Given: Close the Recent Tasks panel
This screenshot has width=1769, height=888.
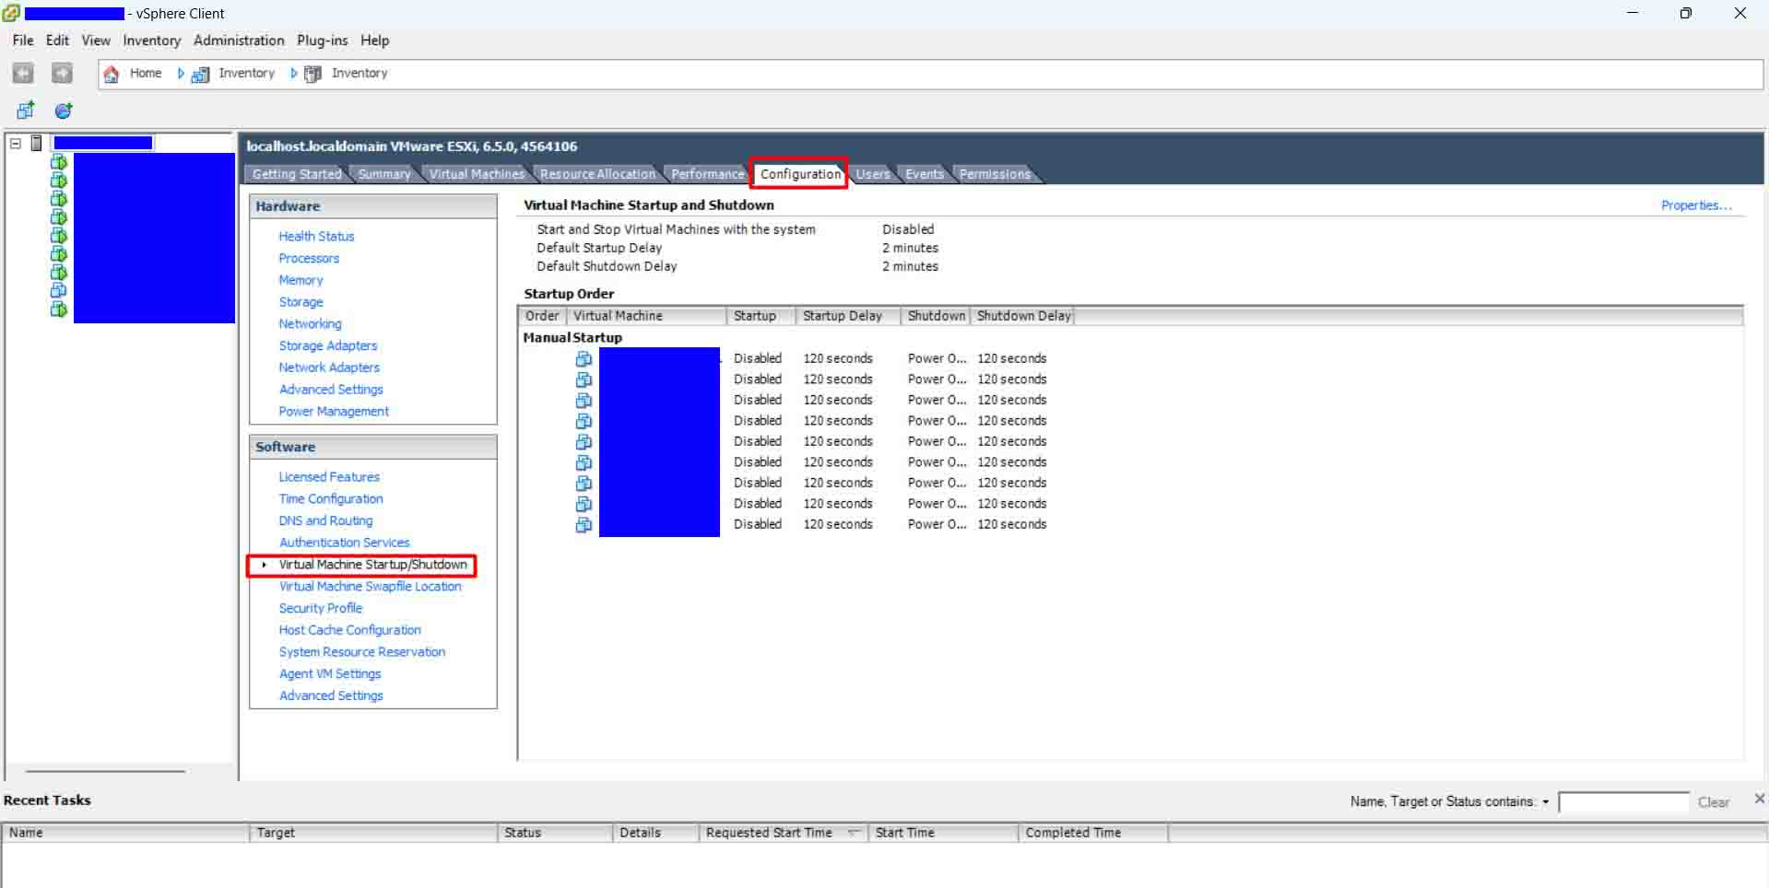Looking at the screenshot, I should [x=1759, y=799].
